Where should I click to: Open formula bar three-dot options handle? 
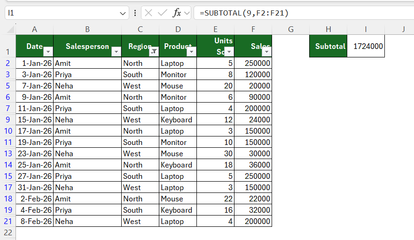tap(135, 13)
